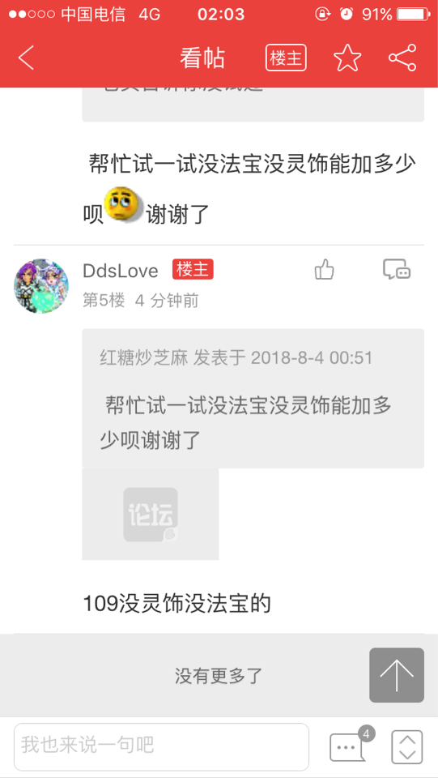The height and width of the screenshot is (778, 438).
Task: Jump back to top with arrow button
Action: click(x=397, y=675)
